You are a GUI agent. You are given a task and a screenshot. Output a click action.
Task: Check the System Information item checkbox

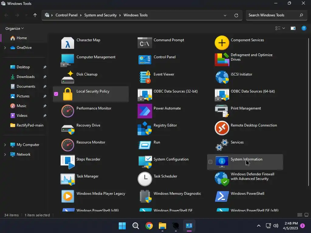pos(210,162)
